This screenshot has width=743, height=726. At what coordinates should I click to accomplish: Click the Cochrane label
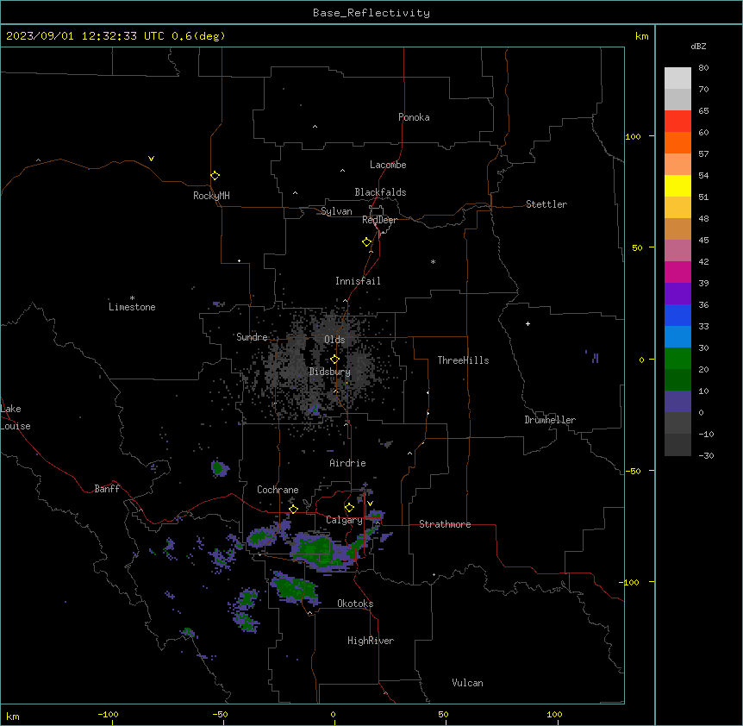(278, 490)
